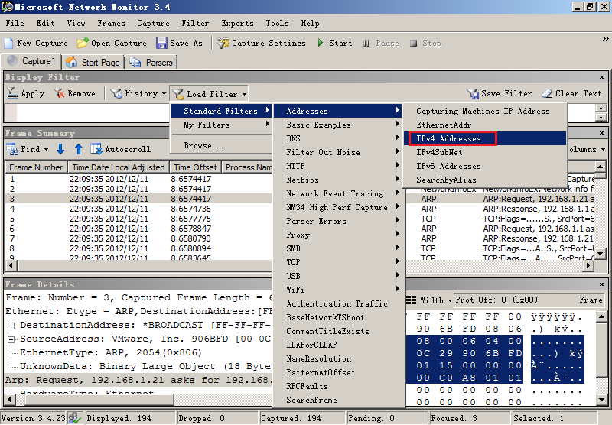
Task: Expand the DestinationAddress tree node
Action: point(11,326)
